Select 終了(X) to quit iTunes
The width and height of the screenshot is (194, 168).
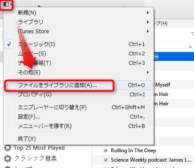coord(84,139)
